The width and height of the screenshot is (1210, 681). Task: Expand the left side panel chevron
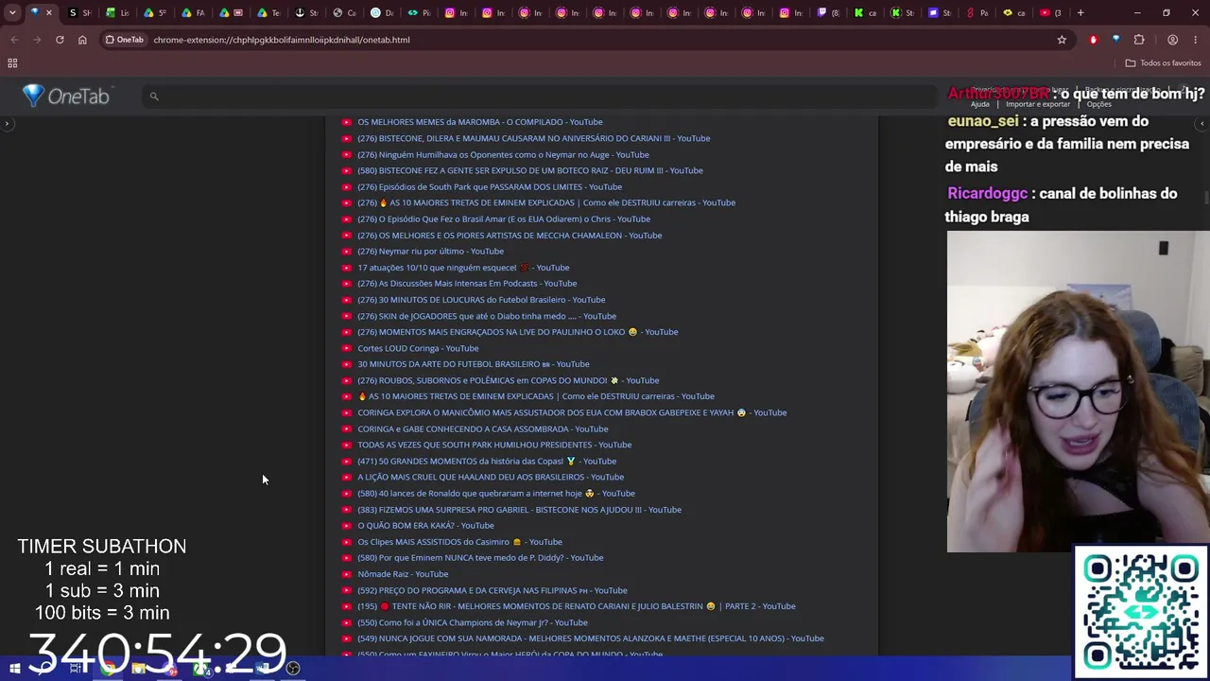(x=7, y=124)
